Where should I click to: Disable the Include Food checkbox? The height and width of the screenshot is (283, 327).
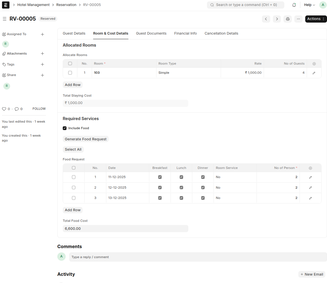point(64,128)
